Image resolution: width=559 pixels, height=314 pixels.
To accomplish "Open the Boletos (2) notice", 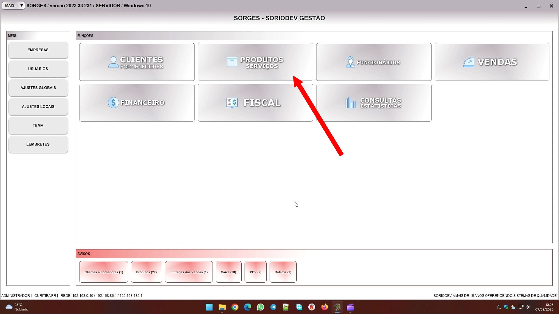I will [283, 272].
